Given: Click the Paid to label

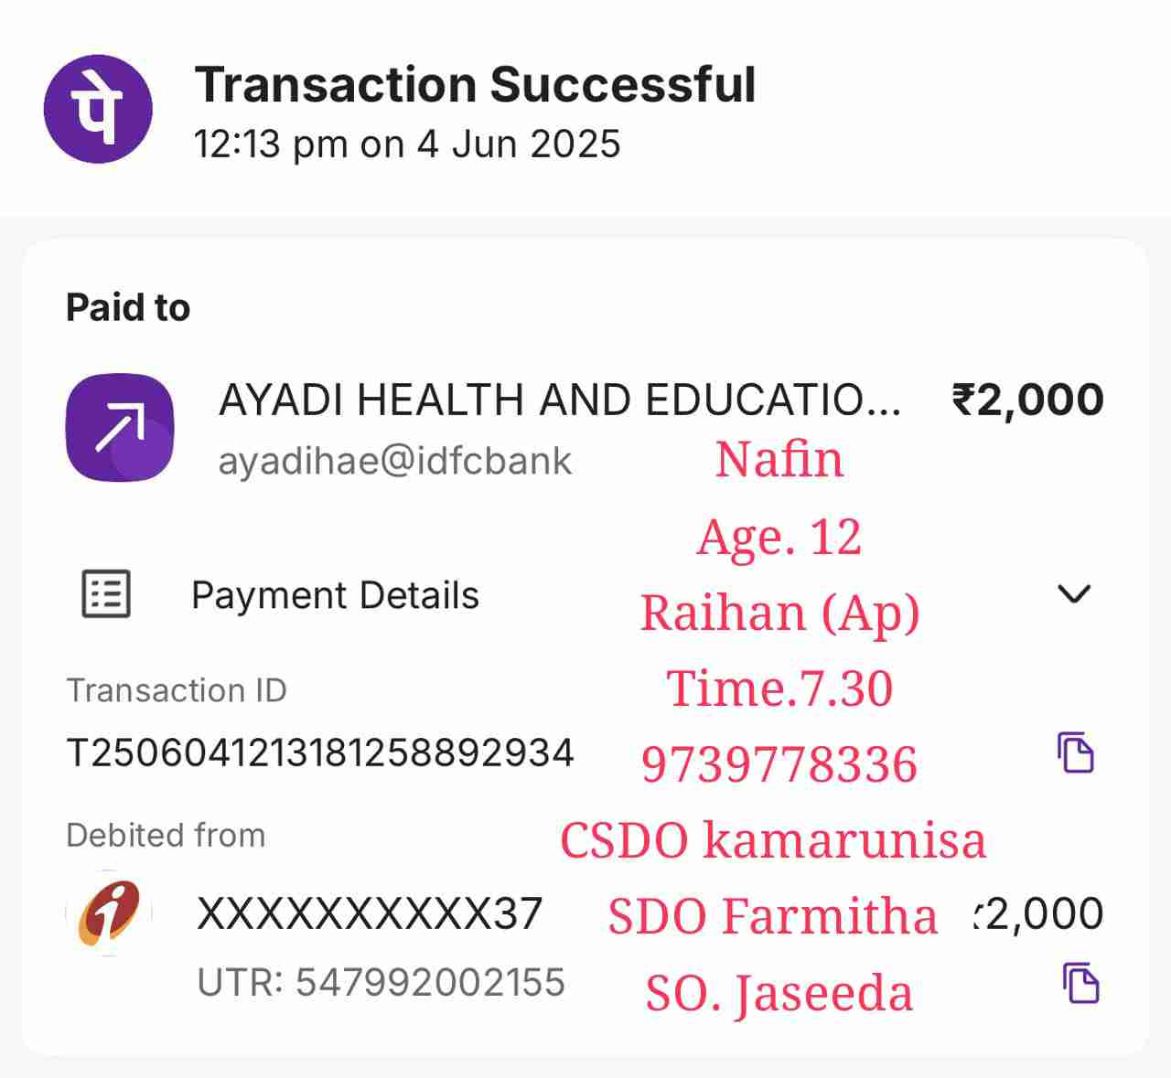Looking at the screenshot, I should 128,308.
